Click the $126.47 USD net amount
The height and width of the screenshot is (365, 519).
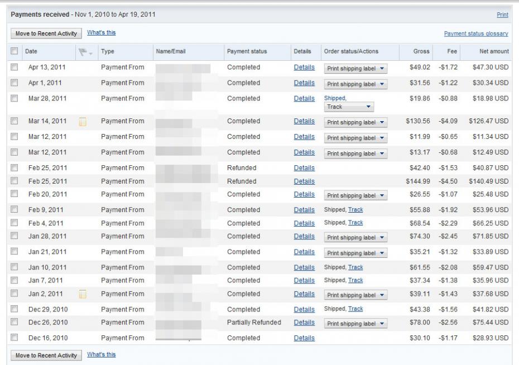[488, 121]
